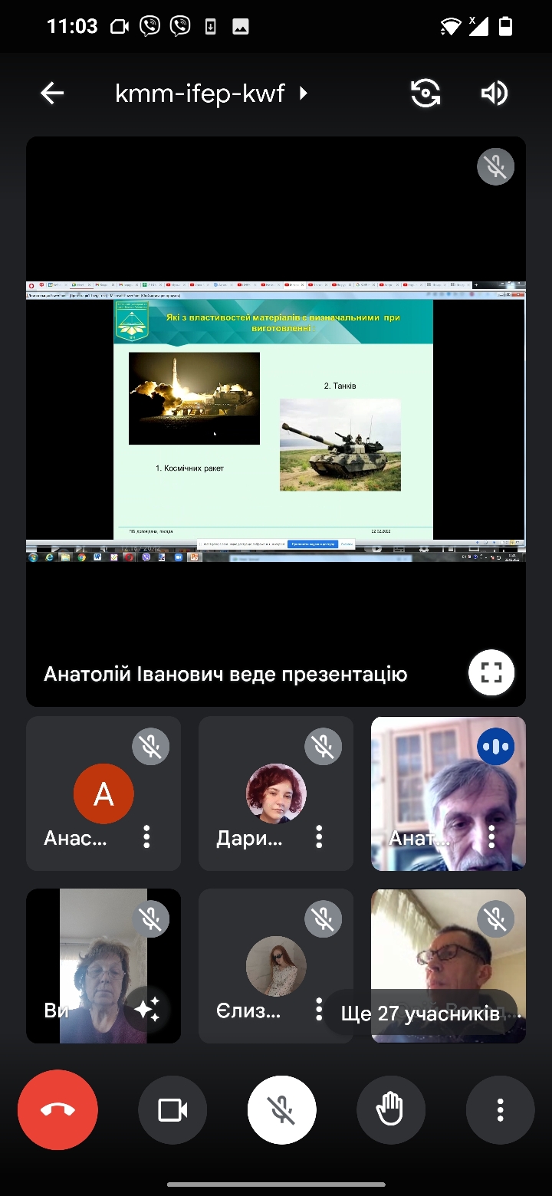Tap the 11:03 clock in status bar
Image resolution: width=552 pixels, height=1196 pixels.
72,26
